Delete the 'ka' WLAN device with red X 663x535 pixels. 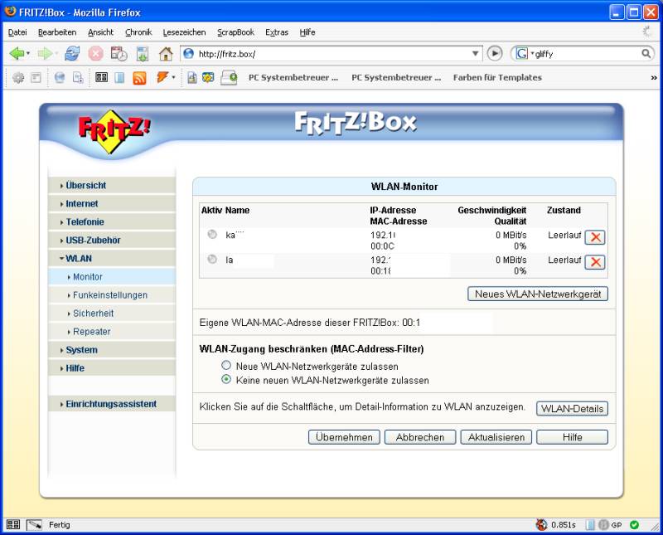tap(595, 237)
